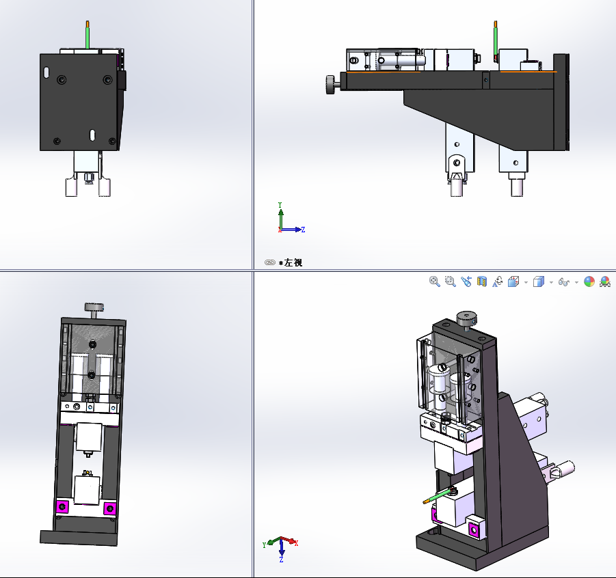Screen dimensions: 616x578
Task: Select the Zoom to Area tool
Action: [451, 281]
